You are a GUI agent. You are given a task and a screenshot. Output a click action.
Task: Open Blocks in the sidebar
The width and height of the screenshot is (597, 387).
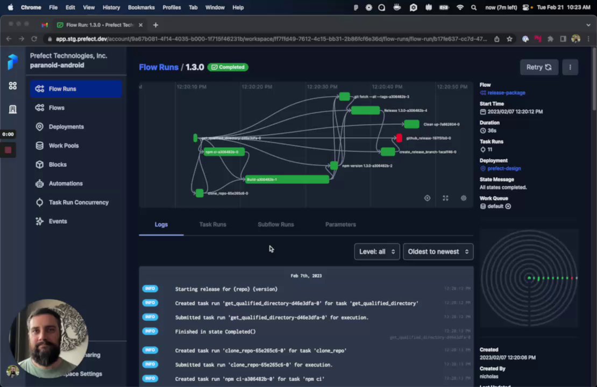76,164
